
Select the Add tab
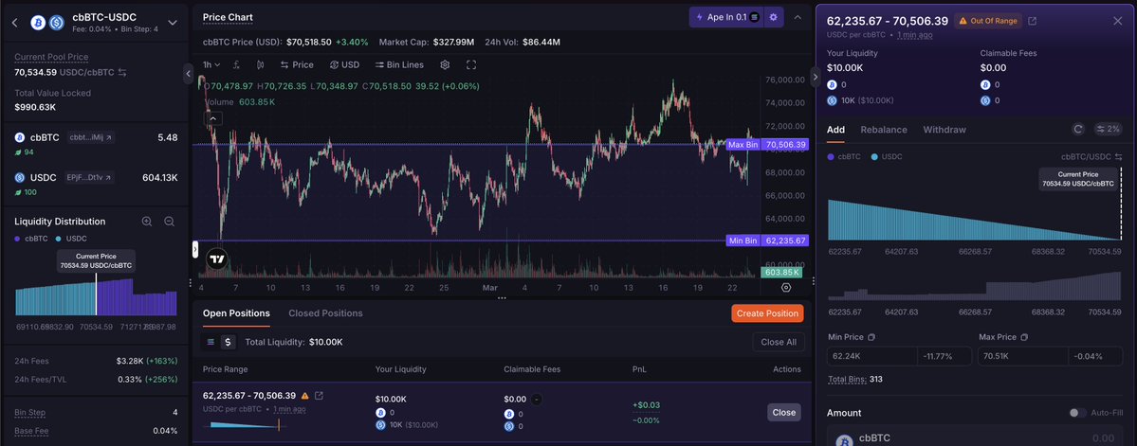pos(835,130)
